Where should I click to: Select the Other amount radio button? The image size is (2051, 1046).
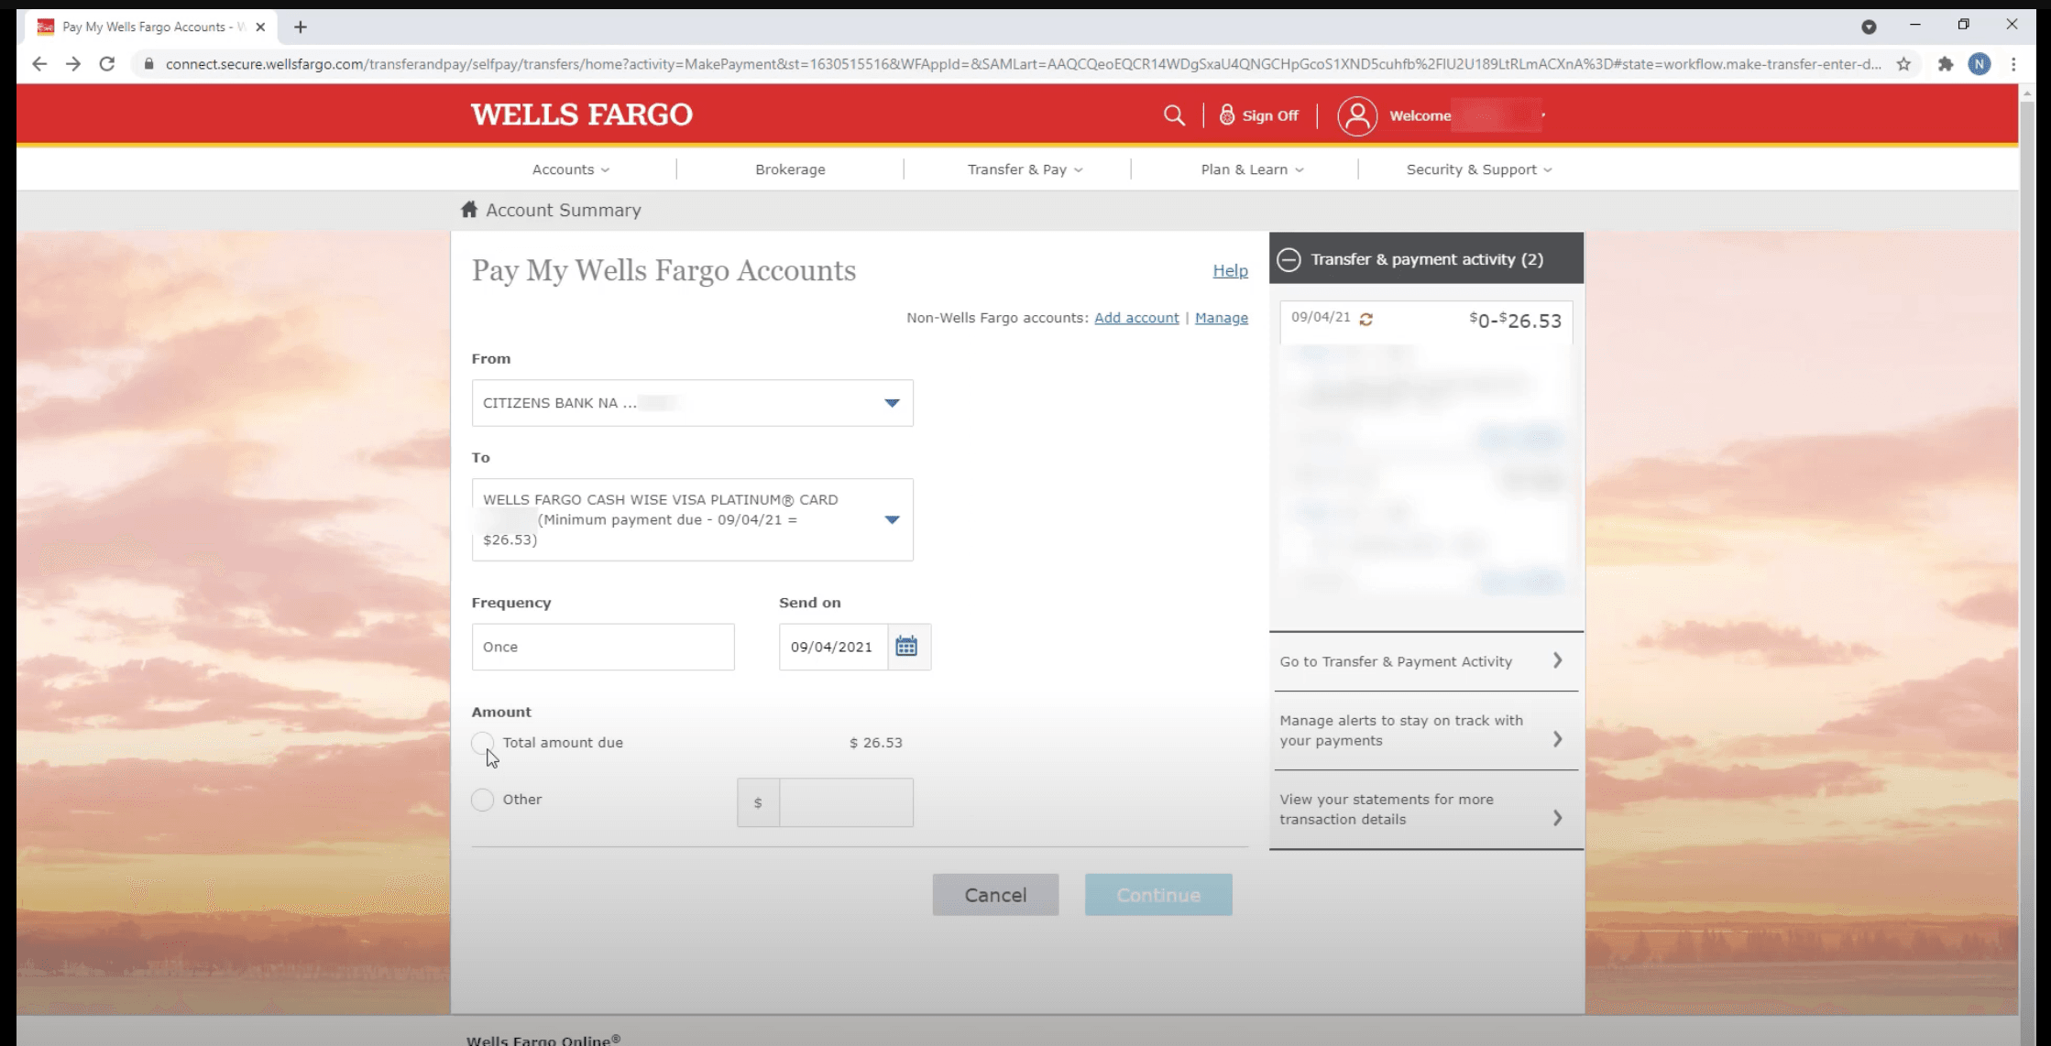pyautogui.click(x=482, y=800)
